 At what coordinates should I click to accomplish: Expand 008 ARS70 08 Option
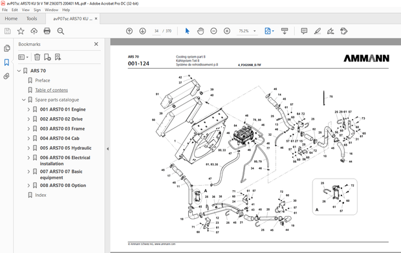(28, 186)
